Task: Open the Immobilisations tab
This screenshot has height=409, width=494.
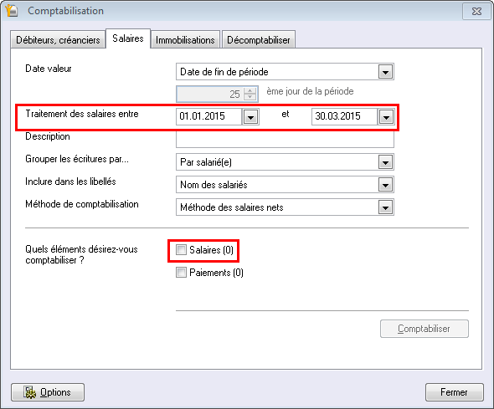Action: coord(185,40)
